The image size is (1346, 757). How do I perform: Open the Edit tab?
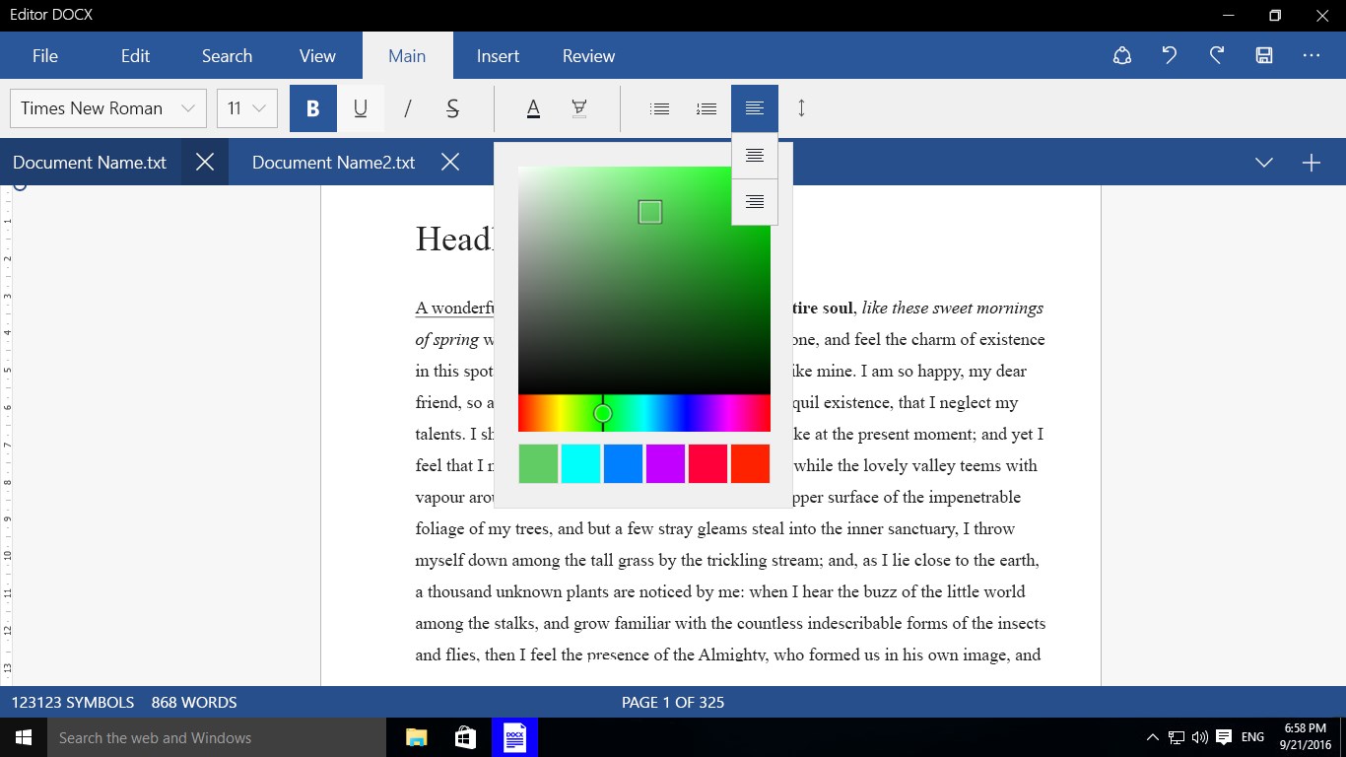[x=136, y=56]
